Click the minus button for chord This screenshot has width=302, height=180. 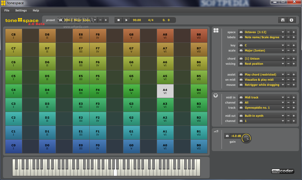(x=288, y=59)
